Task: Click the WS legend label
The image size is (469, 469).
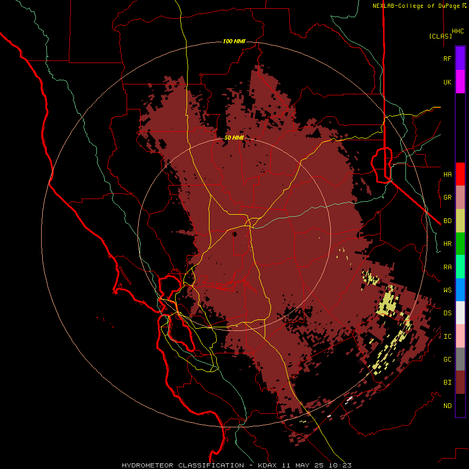Action: pyautogui.click(x=448, y=290)
